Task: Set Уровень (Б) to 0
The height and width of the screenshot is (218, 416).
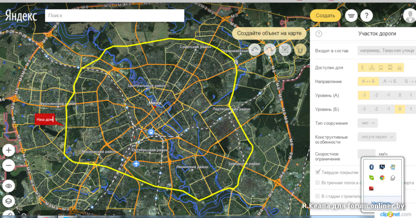Action: (399, 109)
